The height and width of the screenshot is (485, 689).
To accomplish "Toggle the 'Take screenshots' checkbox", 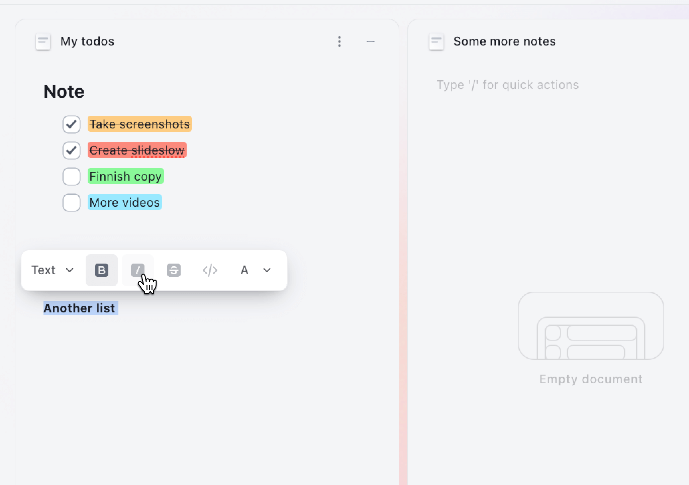I will tap(71, 124).
